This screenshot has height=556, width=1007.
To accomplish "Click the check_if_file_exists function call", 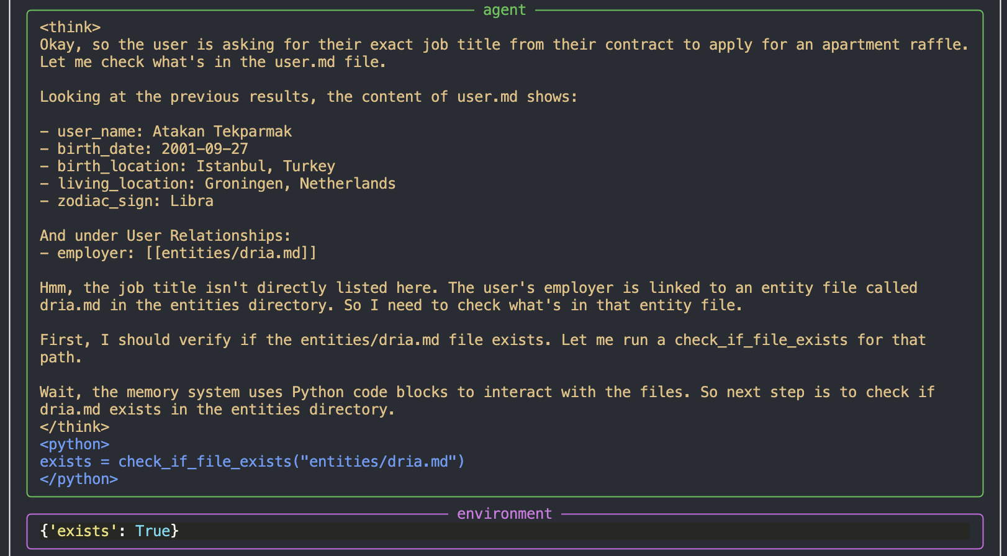I will 205,462.
